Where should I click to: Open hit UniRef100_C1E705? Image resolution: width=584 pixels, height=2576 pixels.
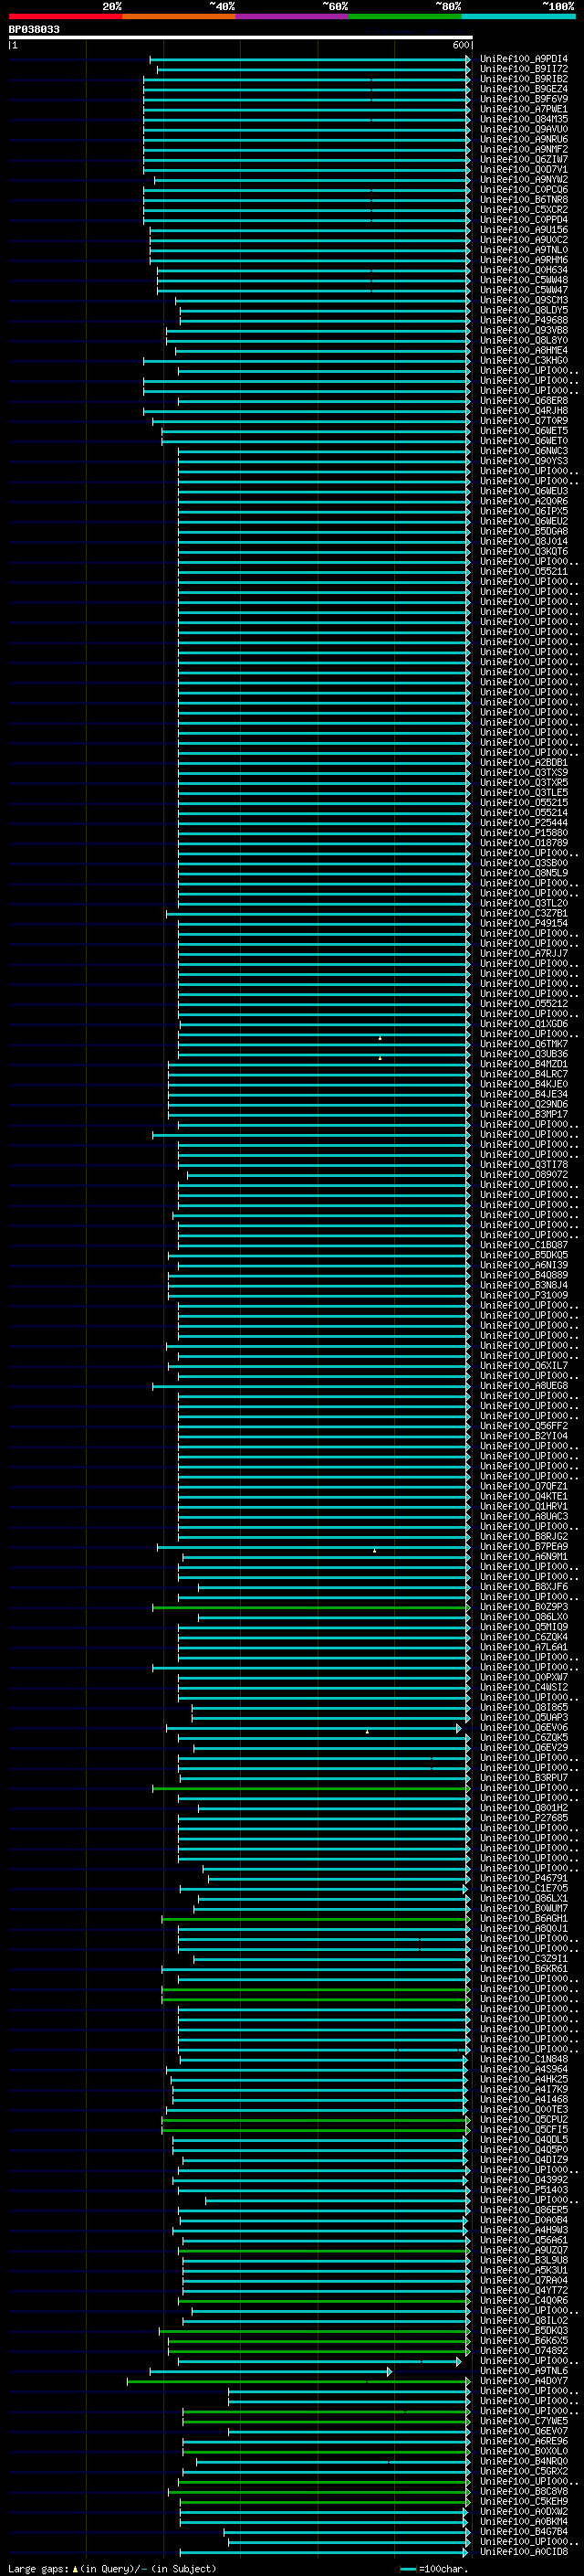pos(523,1888)
